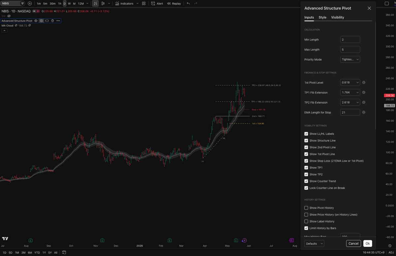This screenshot has width=396, height=256.
Task: Create an Alert from toolbar
Action: coord(157,3)
